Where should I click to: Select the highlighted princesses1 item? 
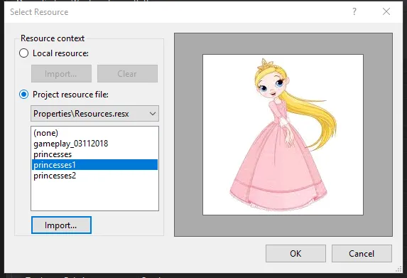(x=94, y=165)
